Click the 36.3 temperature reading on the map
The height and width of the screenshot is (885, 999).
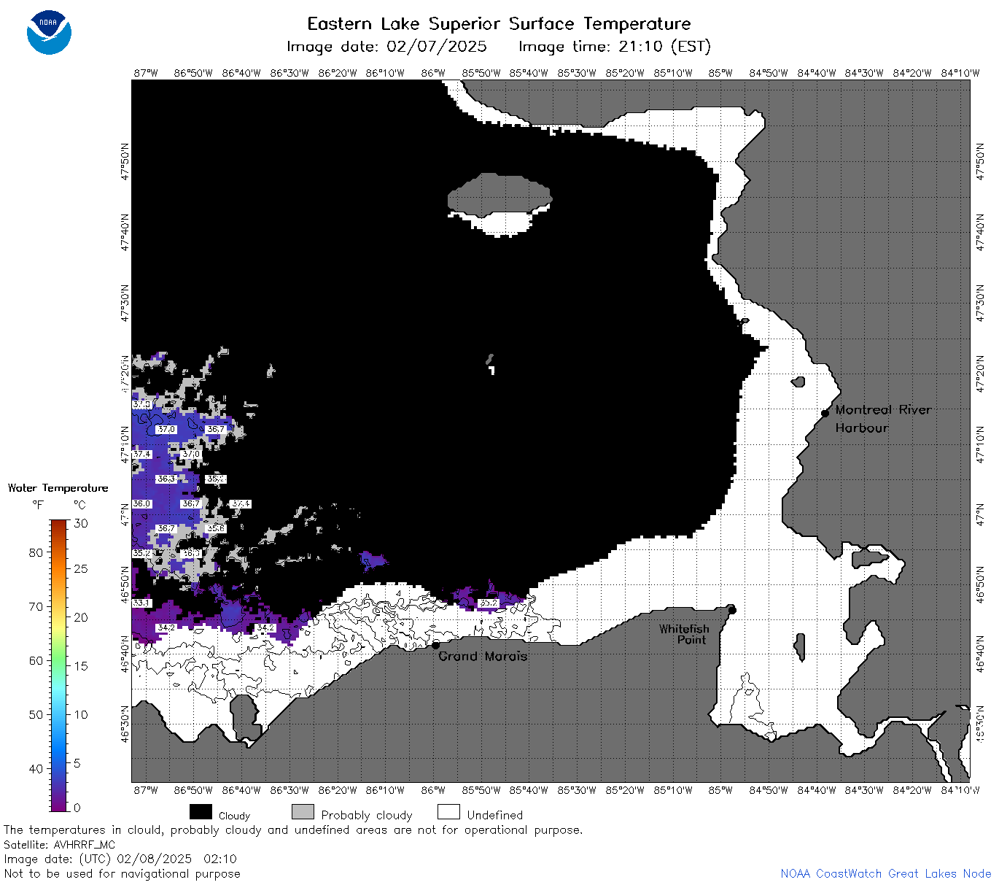tap(166, 479)
